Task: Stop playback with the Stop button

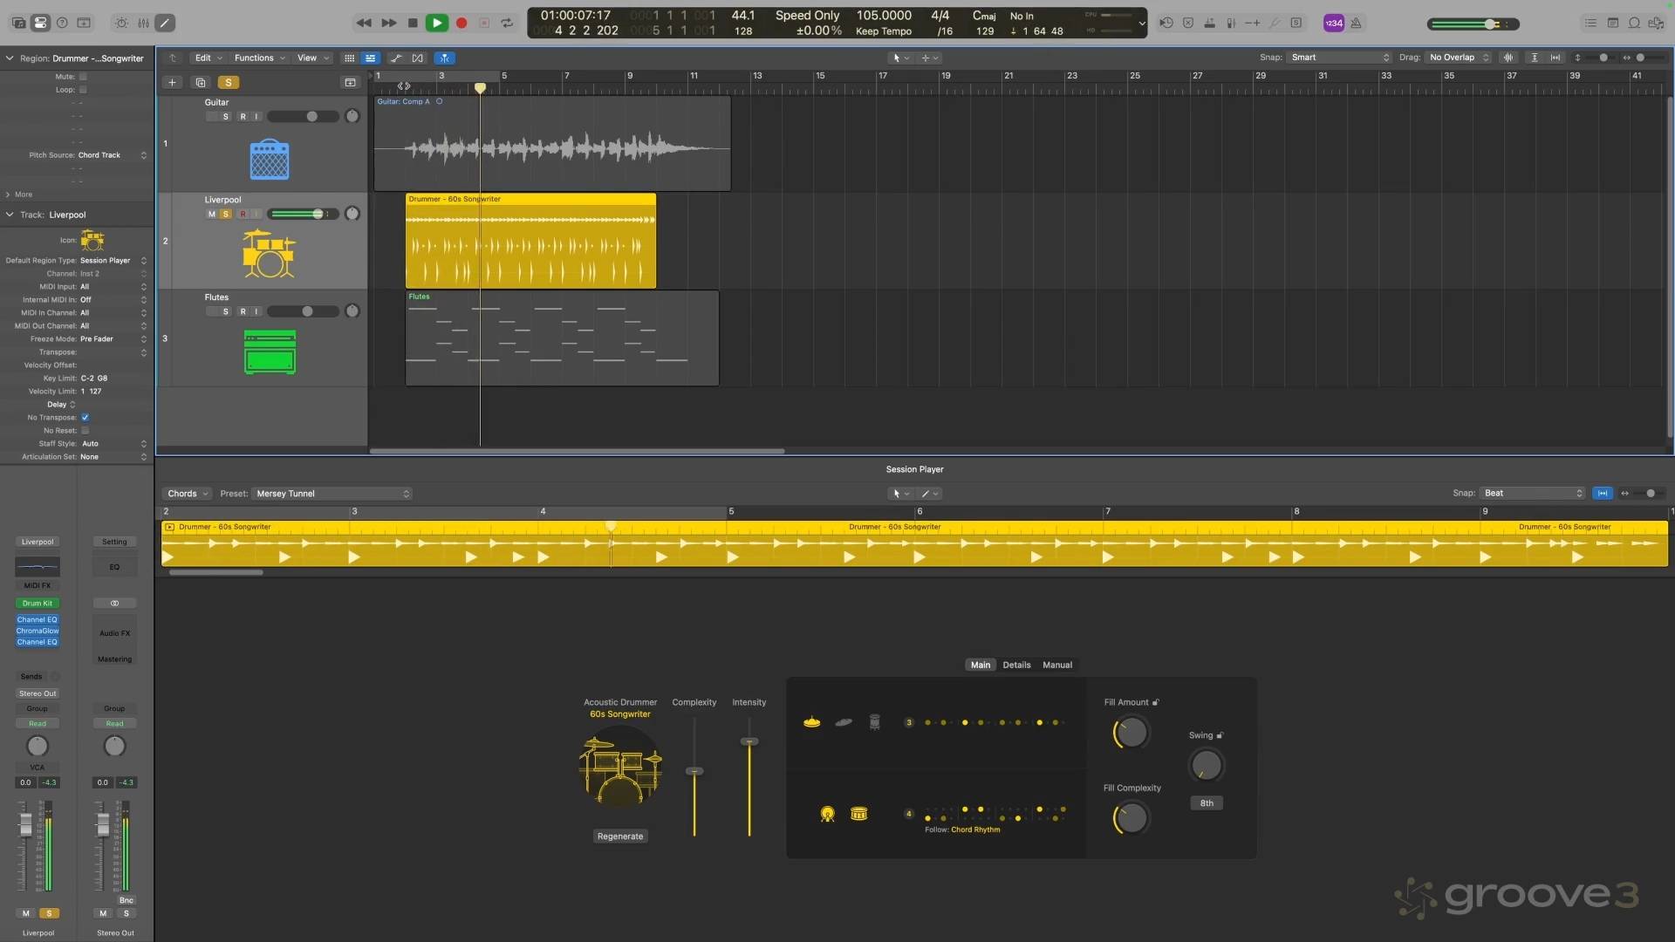Action: [x=413, y=23]
